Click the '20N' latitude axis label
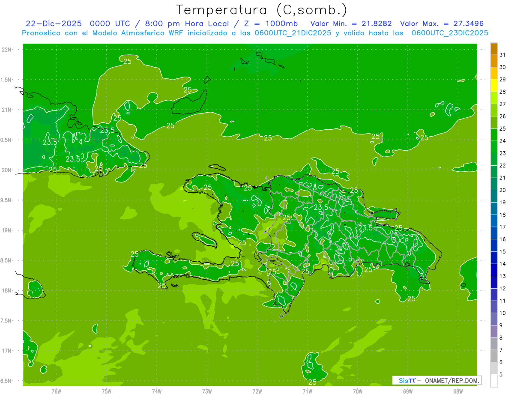Viewport: 514px width, 397px height. 6,170
